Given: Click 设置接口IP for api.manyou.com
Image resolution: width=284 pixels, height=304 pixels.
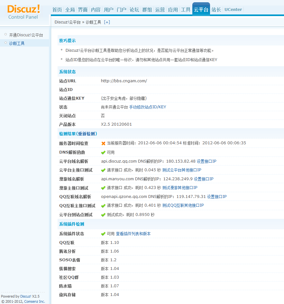Looking at the screenshot, I should coord(204,179).
